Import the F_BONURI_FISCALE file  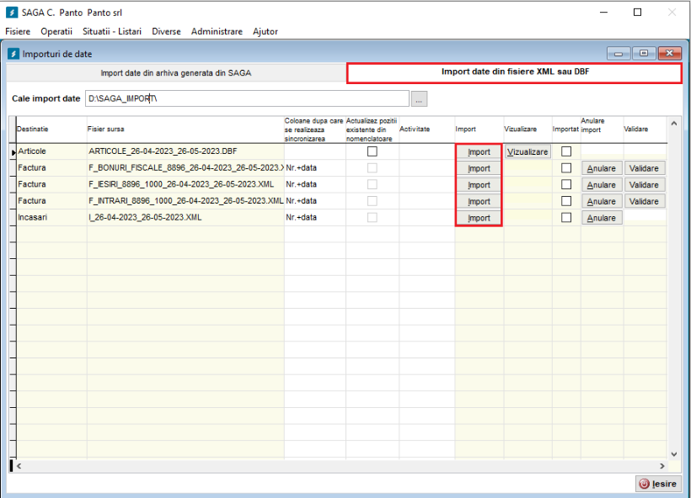(479, 168)
